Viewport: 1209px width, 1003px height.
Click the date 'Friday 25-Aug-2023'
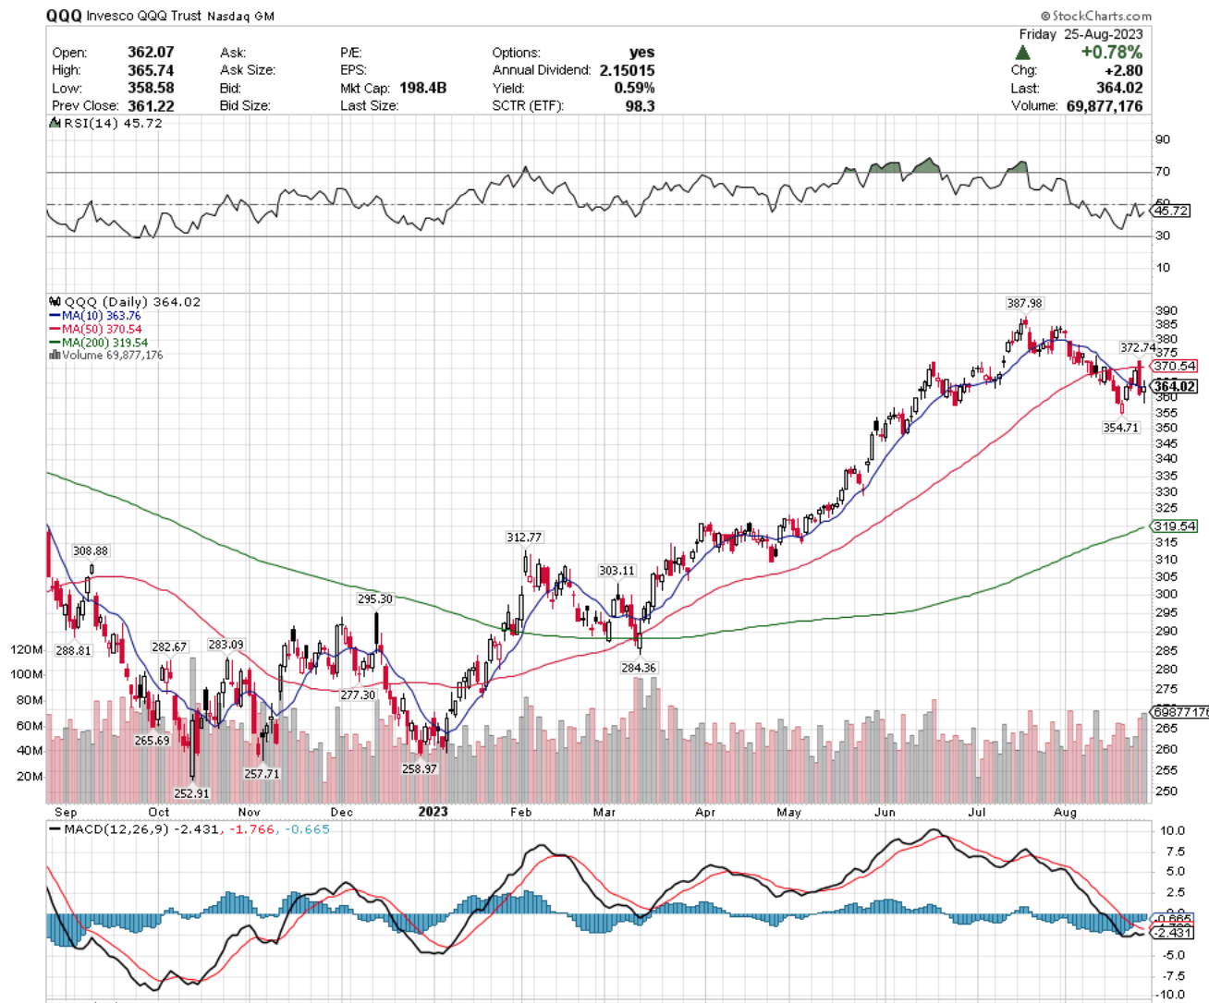click(1081, 34)
